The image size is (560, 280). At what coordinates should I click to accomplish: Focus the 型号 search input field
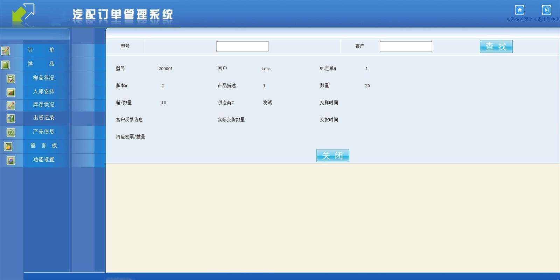point(242,46)
